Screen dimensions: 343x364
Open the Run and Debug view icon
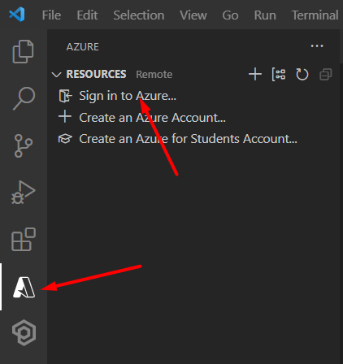click(24, 193)
